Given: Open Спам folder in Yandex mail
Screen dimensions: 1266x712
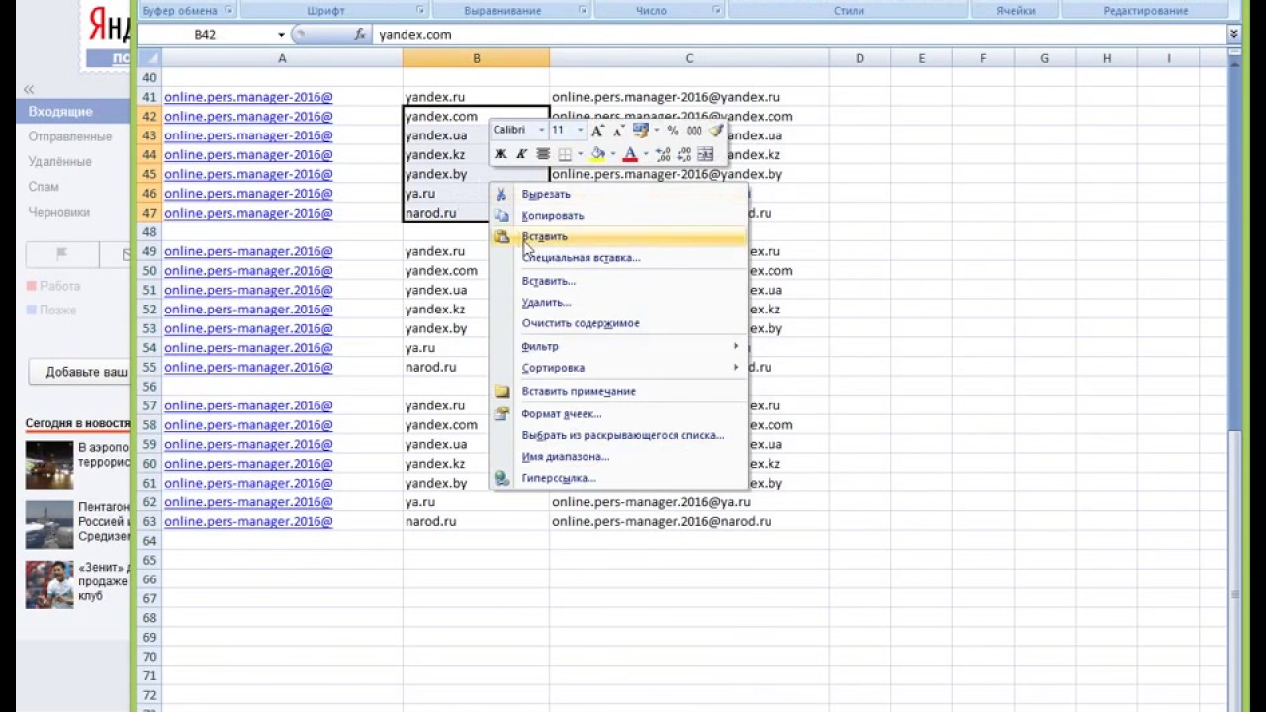Looking at the screenshot, I should tap(44, 186).
